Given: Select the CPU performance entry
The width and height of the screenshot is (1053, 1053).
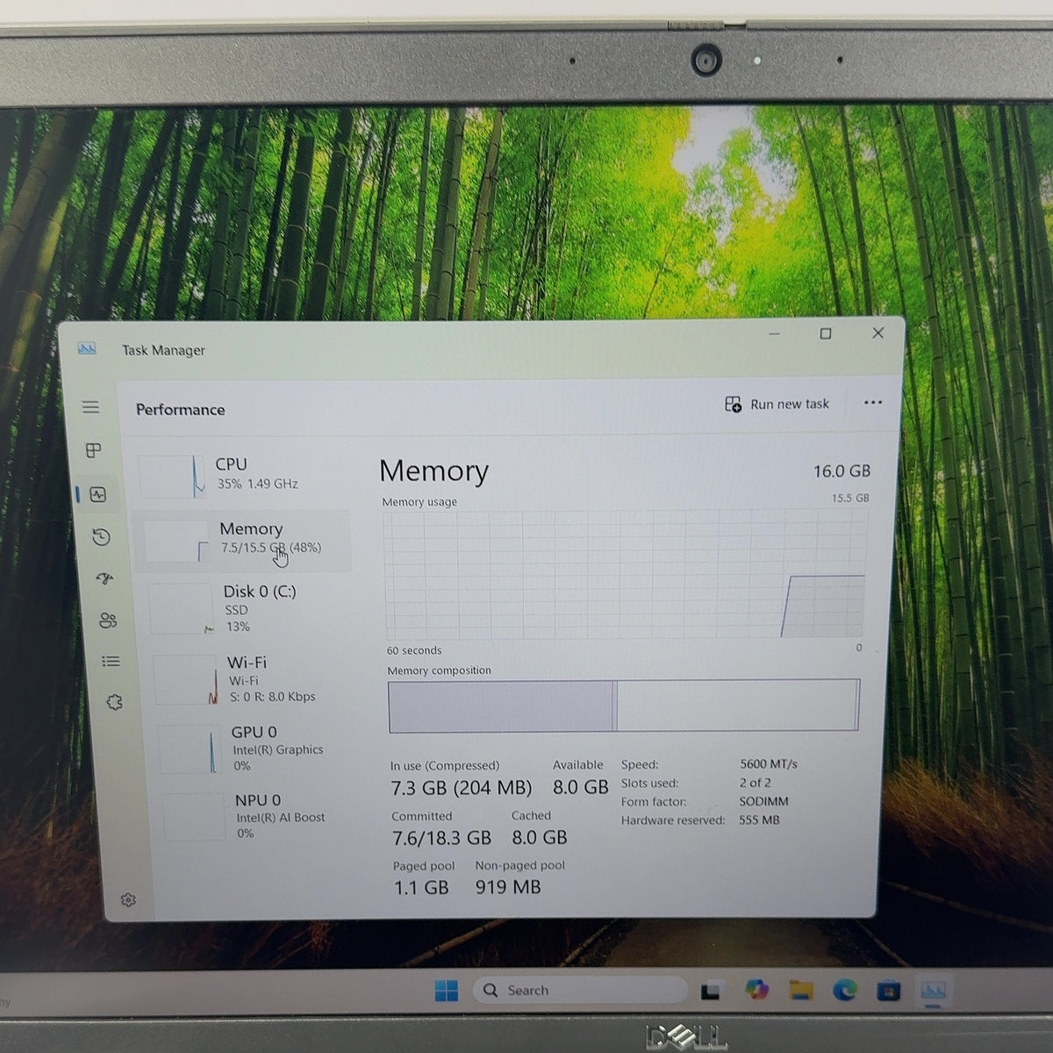Looking at the screenshot, I should (244, 475).
